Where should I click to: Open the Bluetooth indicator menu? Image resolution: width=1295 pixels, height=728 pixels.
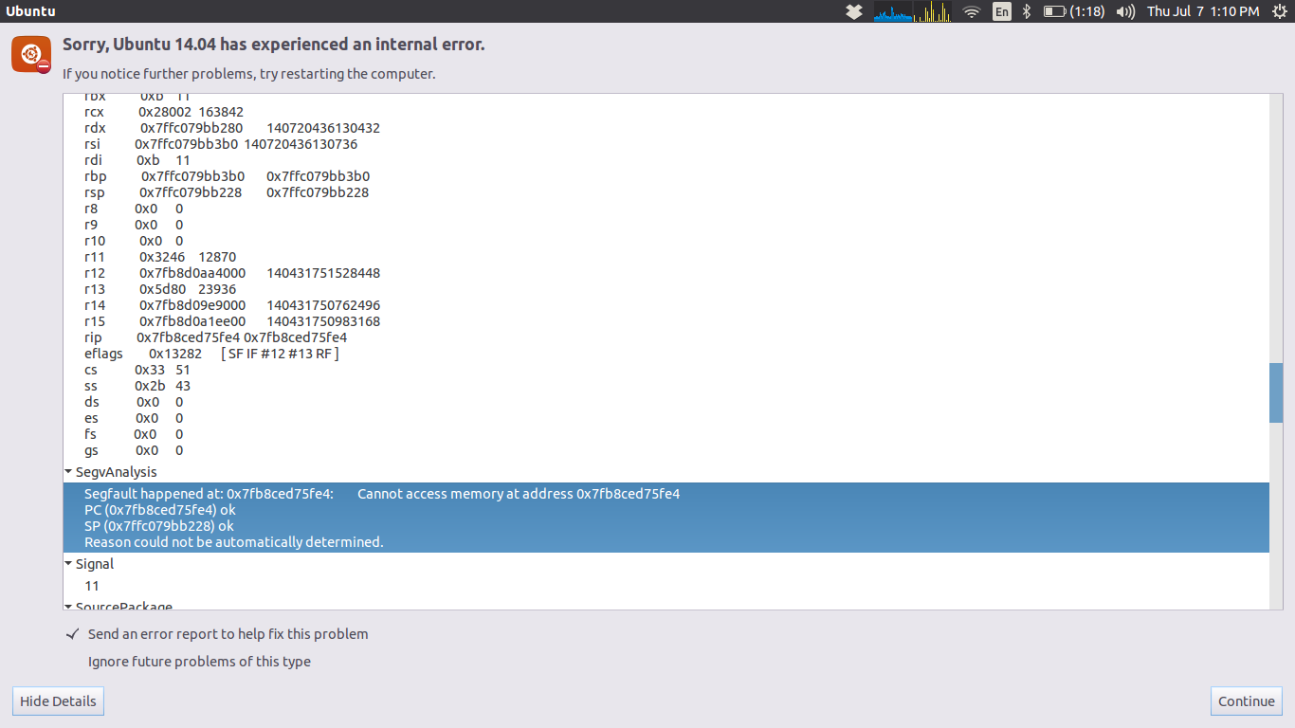tap(1027, 11)
